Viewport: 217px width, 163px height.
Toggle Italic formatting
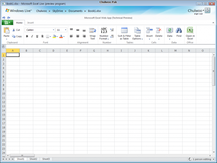32,36
